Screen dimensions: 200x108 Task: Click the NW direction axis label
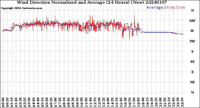click(x=192, y=21)
